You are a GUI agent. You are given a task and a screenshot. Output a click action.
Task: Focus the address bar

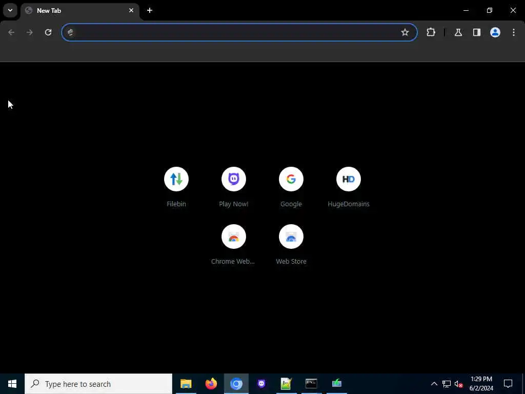point(239,32)
